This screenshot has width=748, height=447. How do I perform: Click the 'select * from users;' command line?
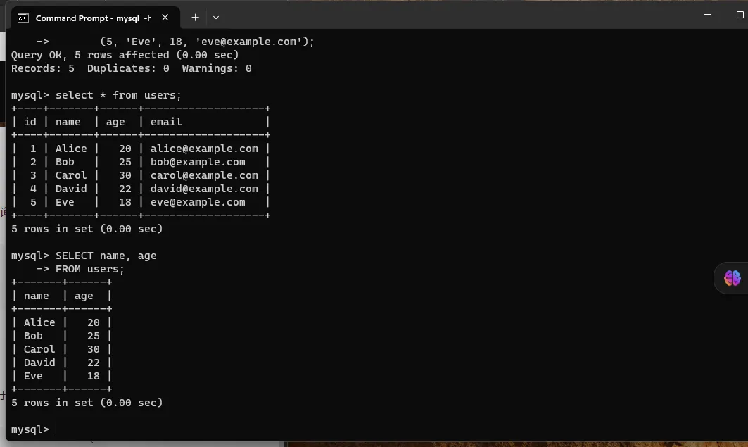point(118,95)
